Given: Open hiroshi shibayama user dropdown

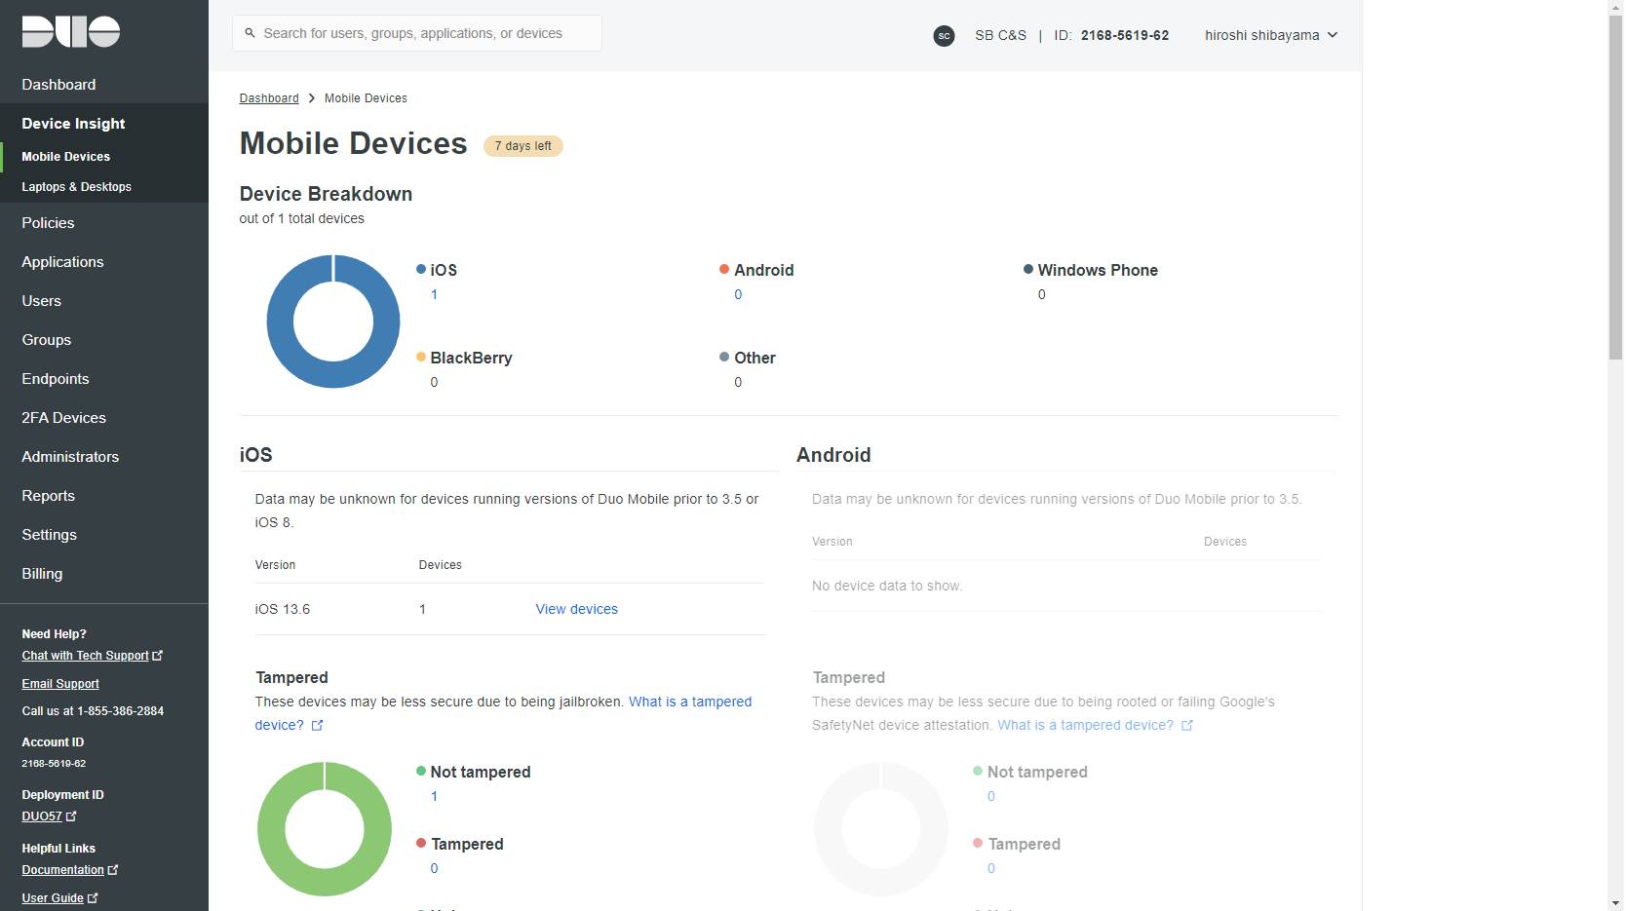Looking at the screenshot, I should coord(1271,35).
